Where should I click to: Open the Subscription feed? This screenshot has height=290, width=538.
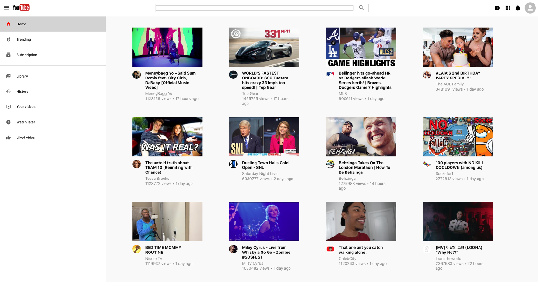click(x=26, y=55)
